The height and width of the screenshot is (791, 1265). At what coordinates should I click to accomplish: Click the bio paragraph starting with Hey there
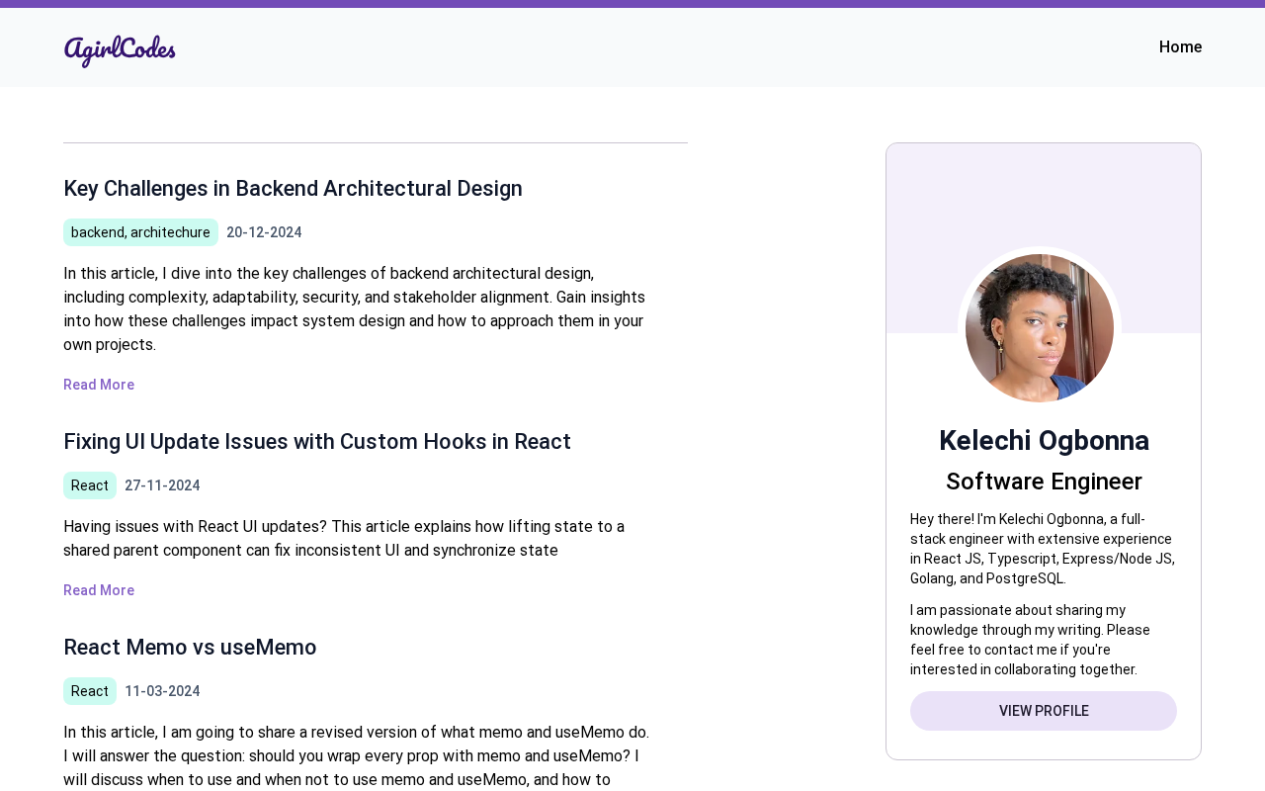(1043, 549)
